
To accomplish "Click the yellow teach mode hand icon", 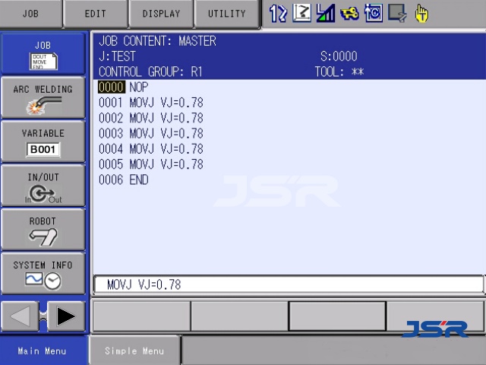I will tap(421, 14).
